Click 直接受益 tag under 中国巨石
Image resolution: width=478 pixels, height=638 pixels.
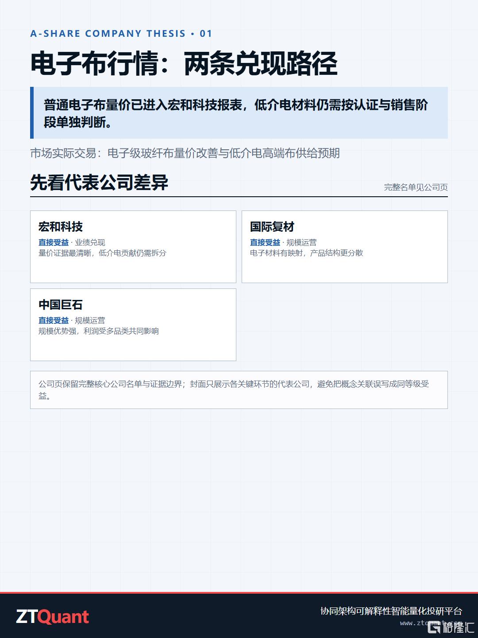(x=54, y=320)
